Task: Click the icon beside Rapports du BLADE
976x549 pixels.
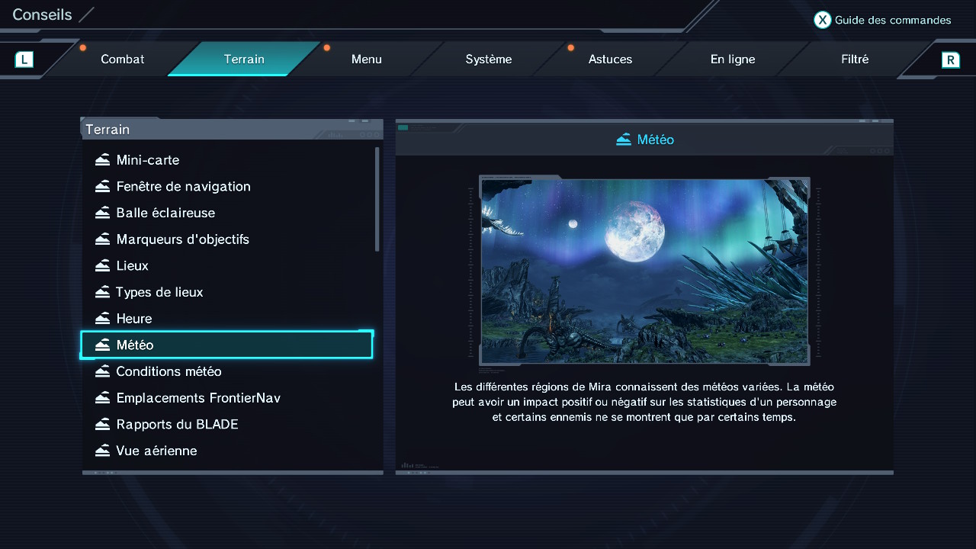Action: click(102, 424)
